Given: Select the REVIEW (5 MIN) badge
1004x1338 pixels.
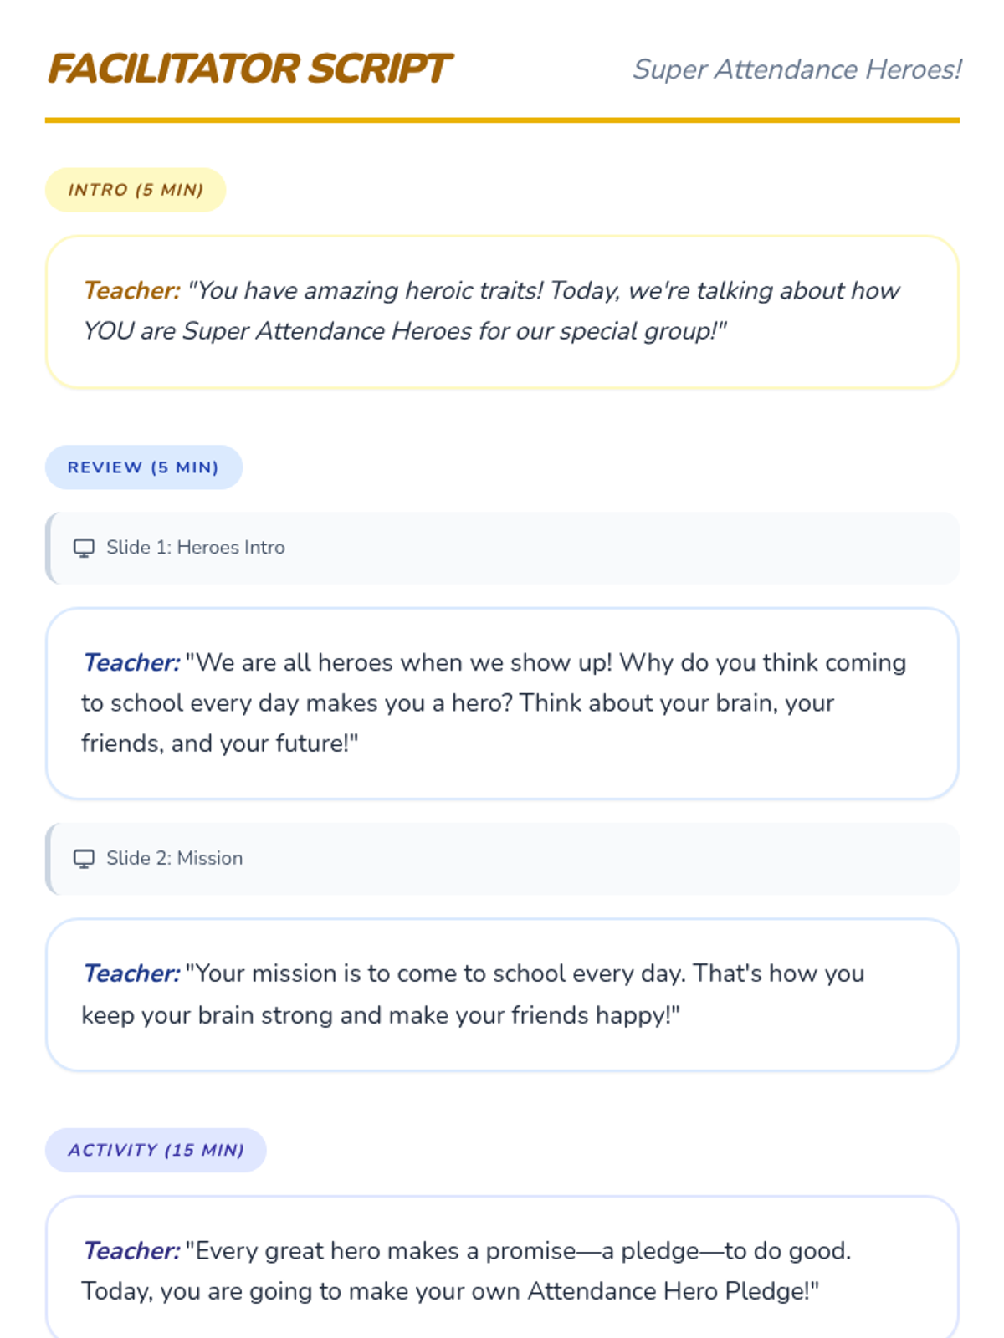Looking at the screenshot, I should [x=143, y=467].
